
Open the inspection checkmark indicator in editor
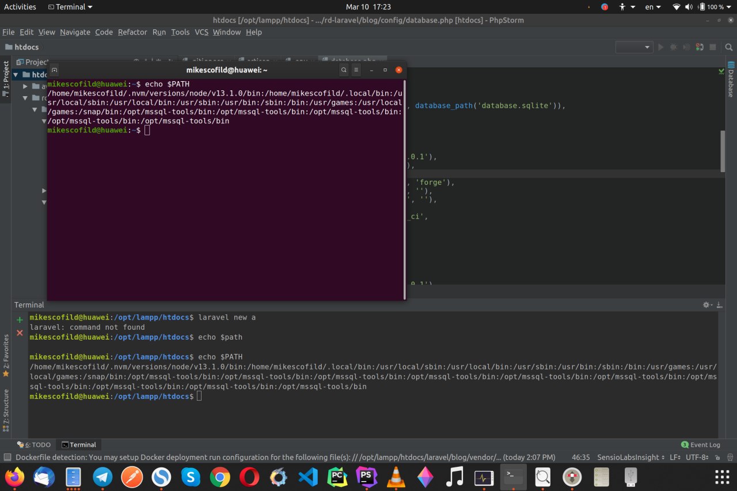pos(721,71)
